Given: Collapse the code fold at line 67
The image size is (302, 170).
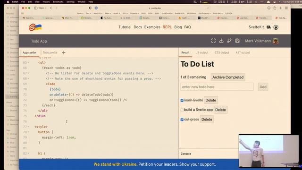Looking at the screenshot, I should click(x=28, y=73).
